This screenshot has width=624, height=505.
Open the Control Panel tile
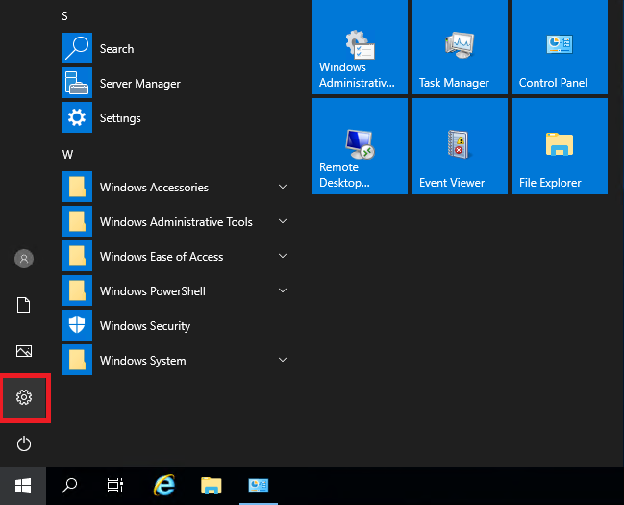[559, 46]
